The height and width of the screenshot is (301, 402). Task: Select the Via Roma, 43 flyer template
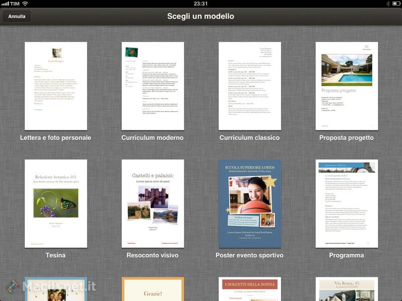(347, 289)
